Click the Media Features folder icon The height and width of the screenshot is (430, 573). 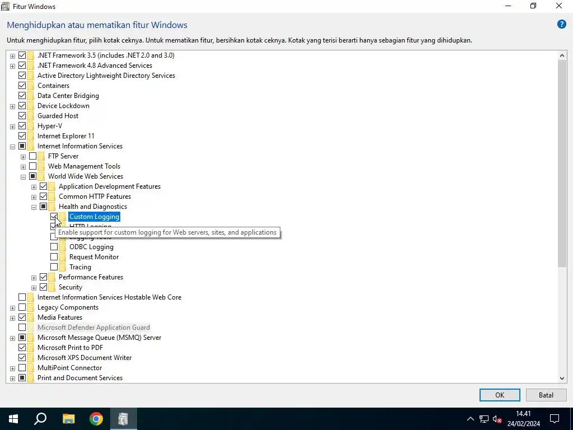coord(31,317)
